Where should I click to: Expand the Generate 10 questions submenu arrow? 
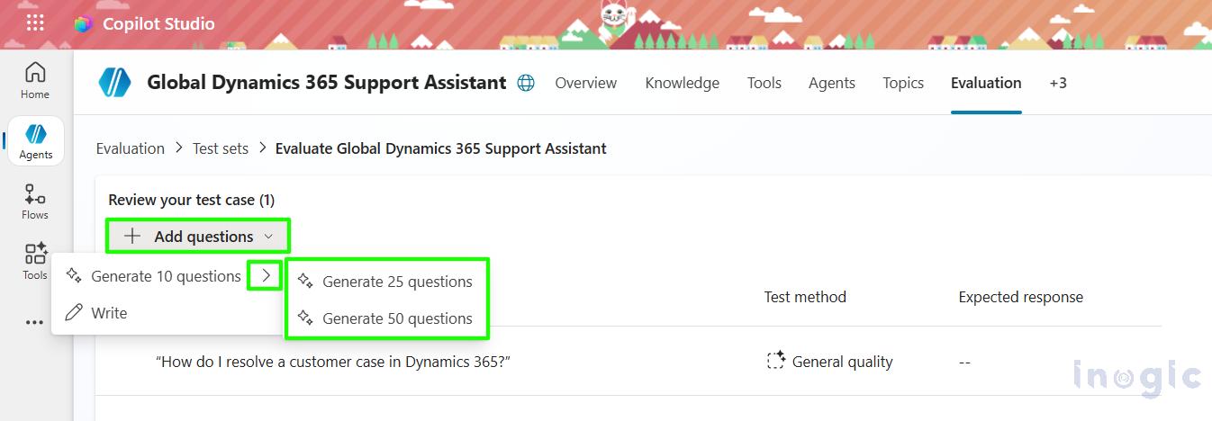tap(266, 276)
